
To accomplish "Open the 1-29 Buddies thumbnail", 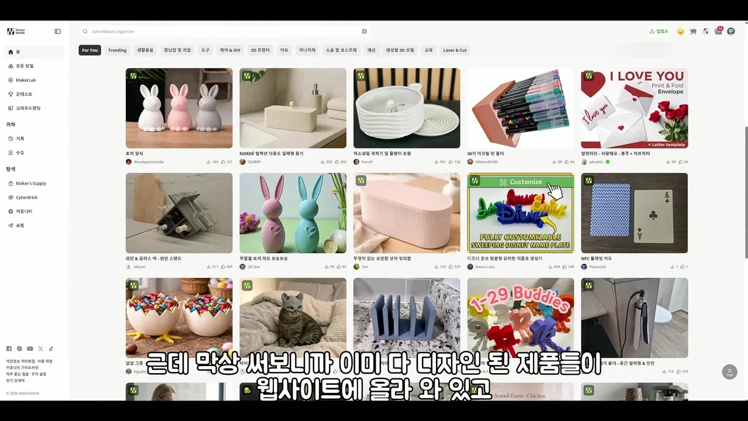I will pyautogui.click(x=521, y=318).
